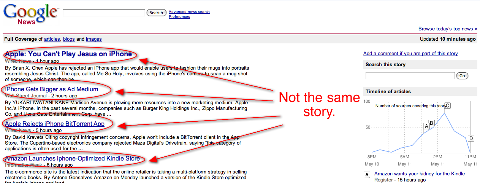Open 'Amazon Launches iphone-Optimized Kindle Store' article
Screen dimensions: 480x183
(72, 159)
